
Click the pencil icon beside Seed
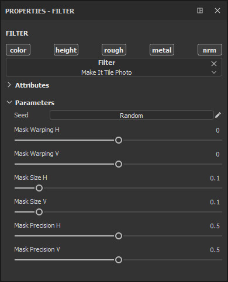pyautogui.click(x=218, y=115)
